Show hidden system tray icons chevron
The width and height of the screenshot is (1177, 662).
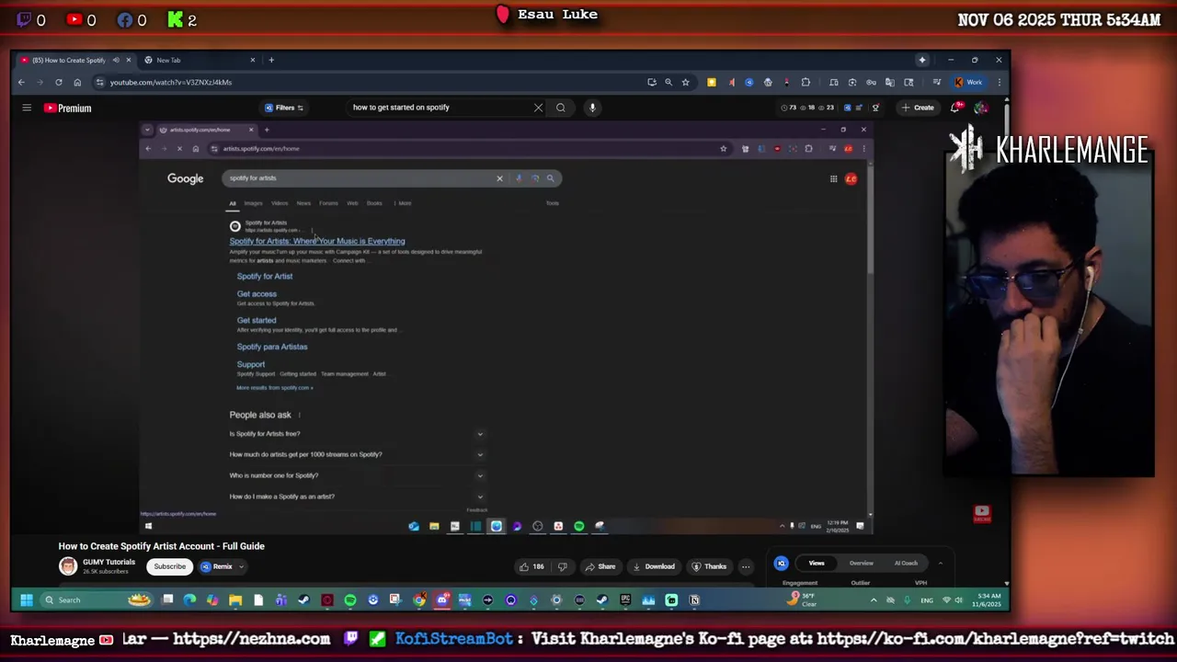tap(874, 600)
